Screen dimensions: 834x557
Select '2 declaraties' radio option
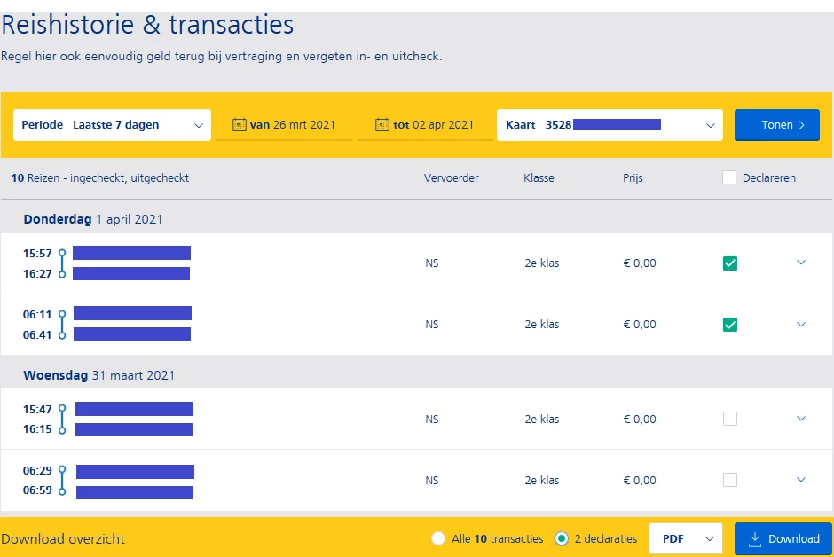(561, 538)
